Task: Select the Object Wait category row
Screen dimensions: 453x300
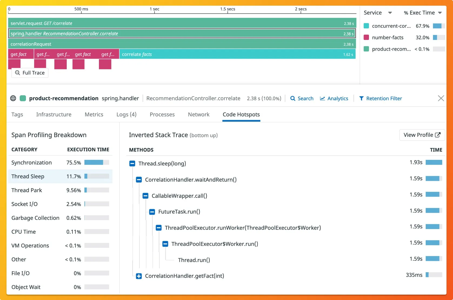Action: click(60, 287)
